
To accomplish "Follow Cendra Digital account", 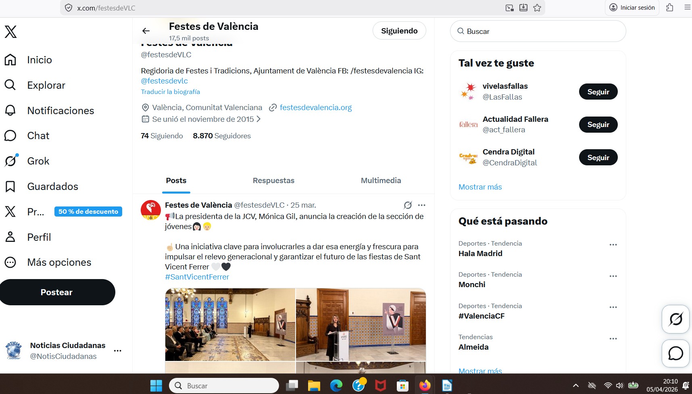I will click(598, 157).
